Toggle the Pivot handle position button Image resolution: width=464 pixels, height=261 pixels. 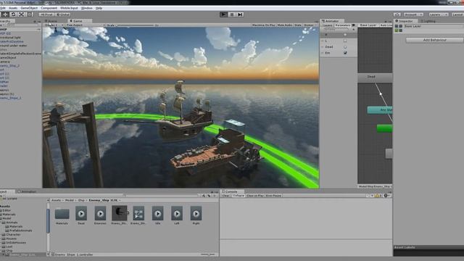(46, 14)
